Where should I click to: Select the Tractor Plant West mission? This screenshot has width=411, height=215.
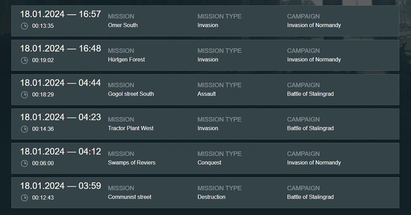pos(130,128)
